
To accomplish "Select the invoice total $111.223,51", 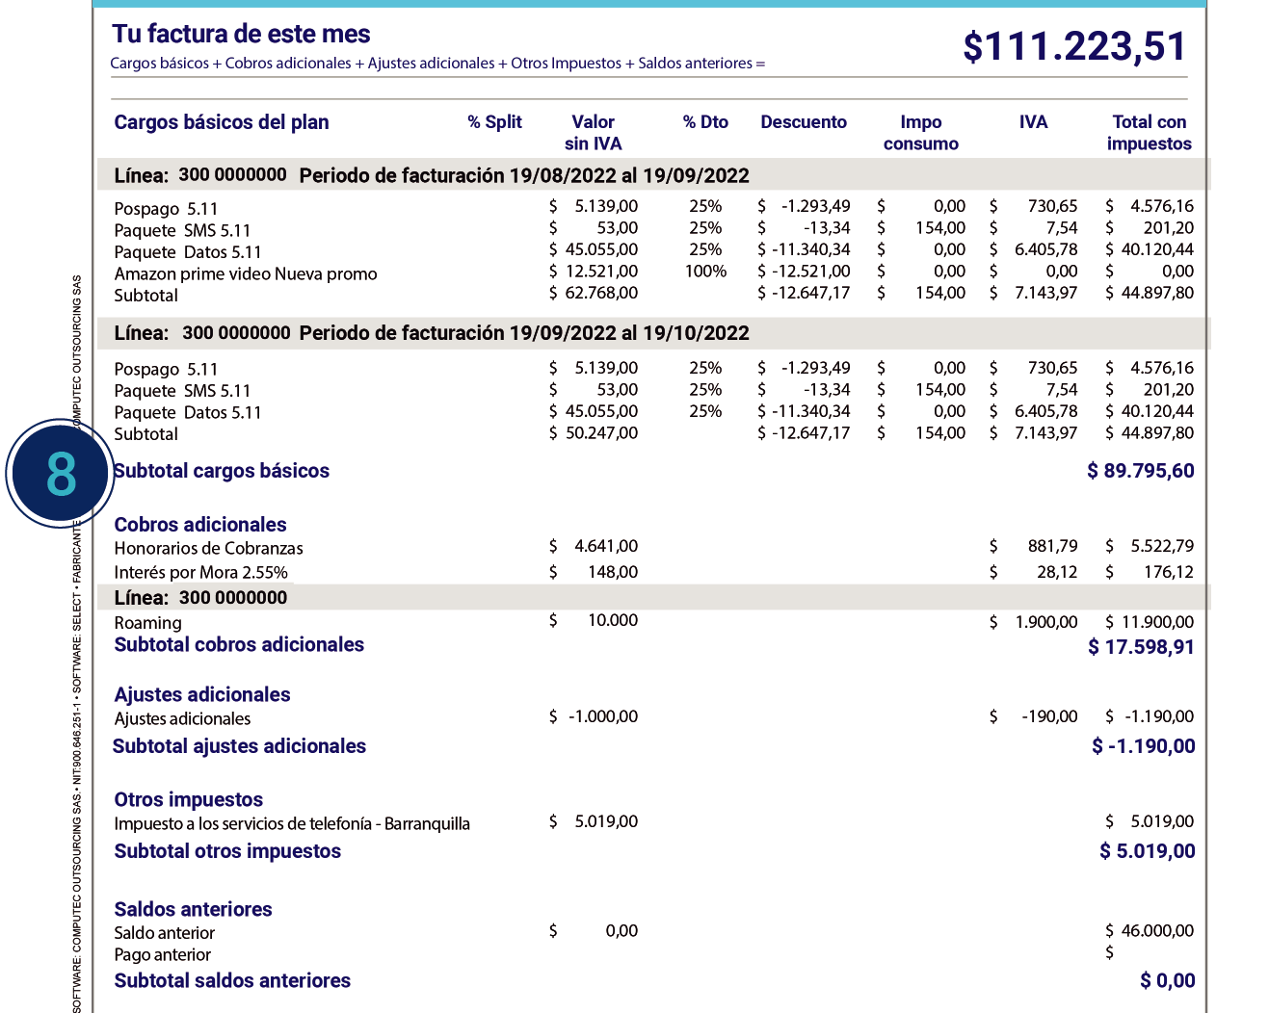I will pyautogui.click(x=1074, y=46).
